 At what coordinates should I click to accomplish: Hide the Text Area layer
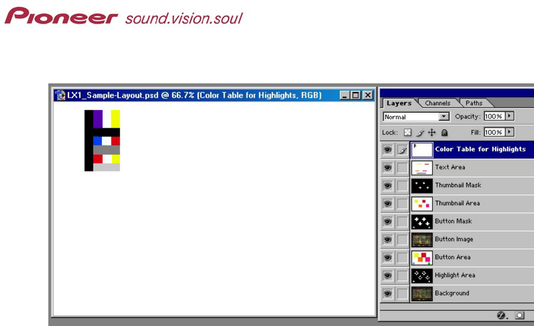click(388, 167)
